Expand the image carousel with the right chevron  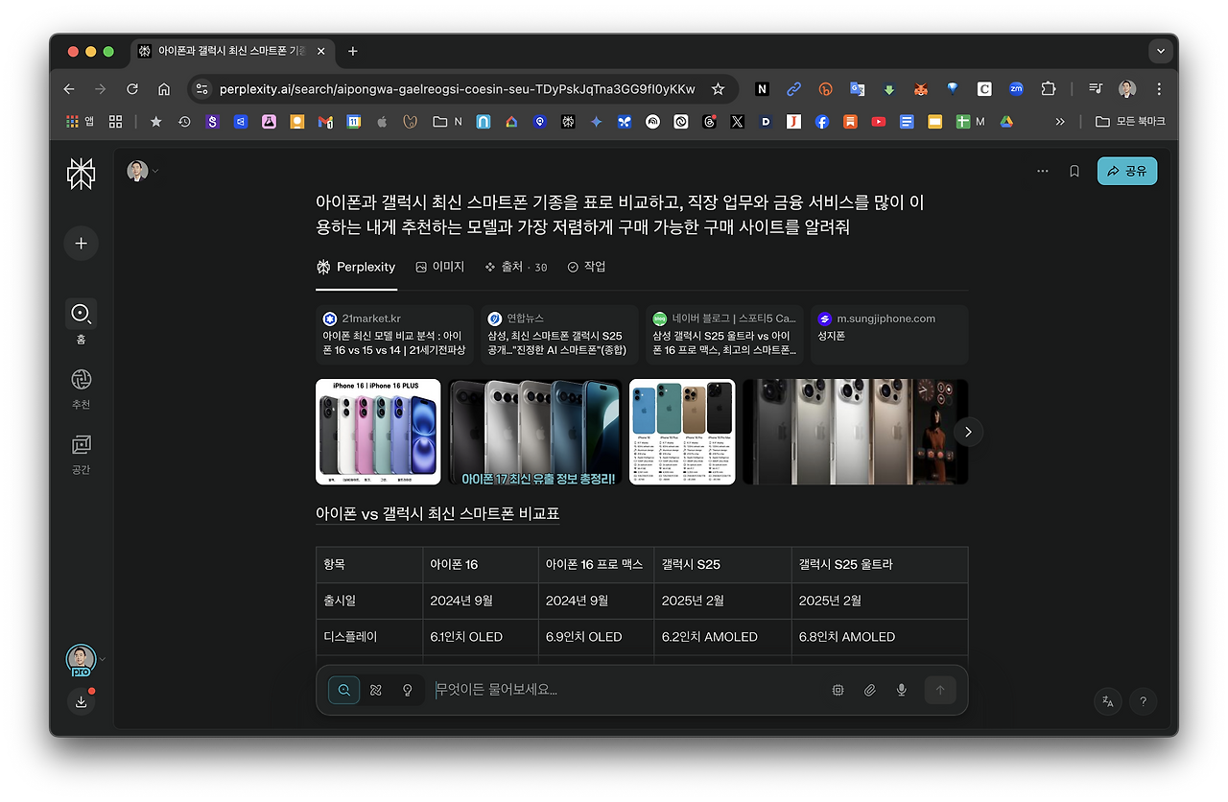(x=968, y=432)
